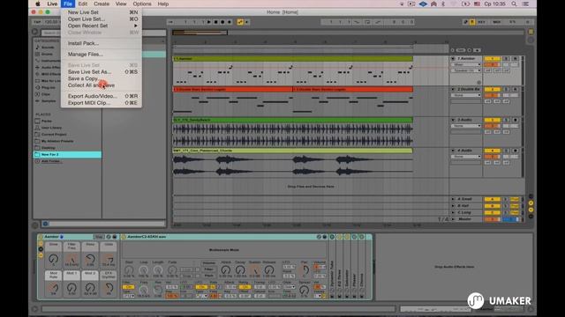Fold the 2 Double Bass track triangle
The width and height of the screenshot is (565, 317).
(x=453, y=89)
